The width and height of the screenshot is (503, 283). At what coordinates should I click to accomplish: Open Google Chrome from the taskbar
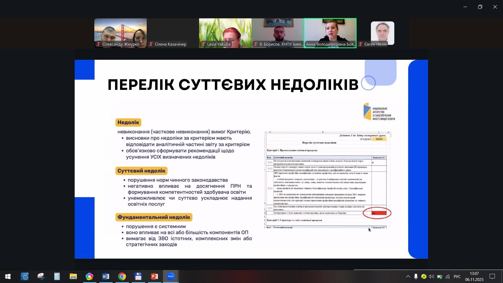[x=122, y=276]
